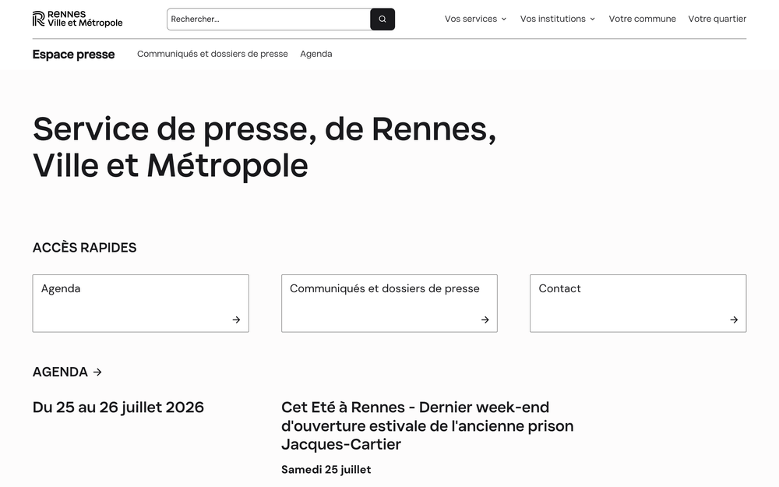Click the black search magnifier button
This screenshot has height=487, width=779.
[382, 19]
